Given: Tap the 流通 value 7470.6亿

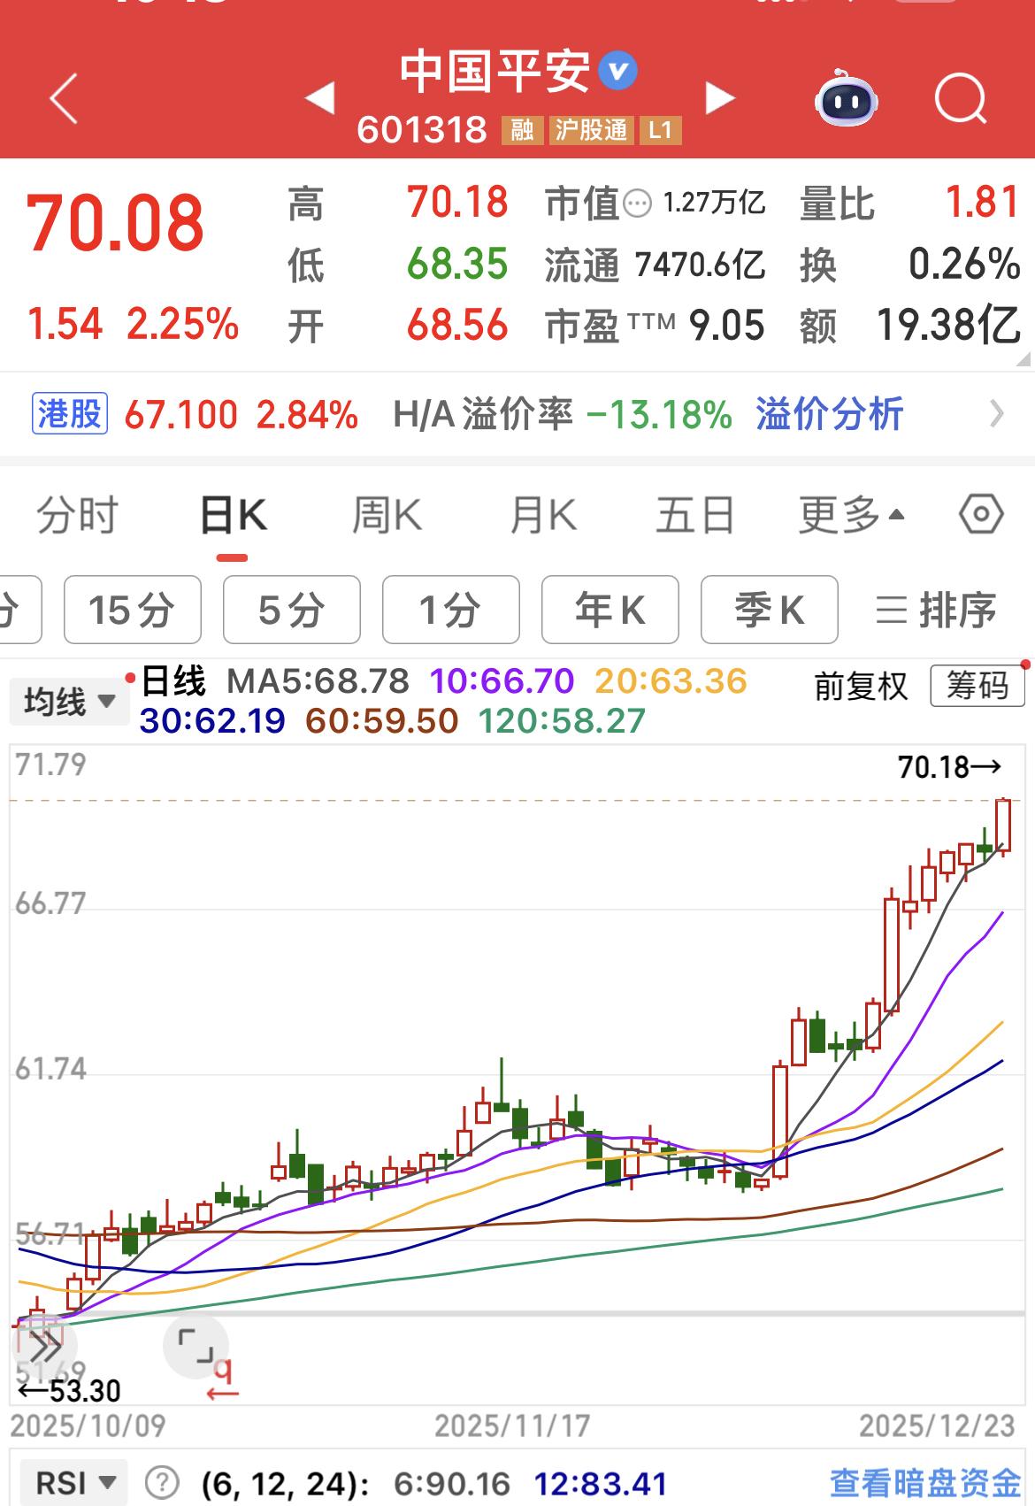Looking at the screenshot, I should tap(700, 264).
